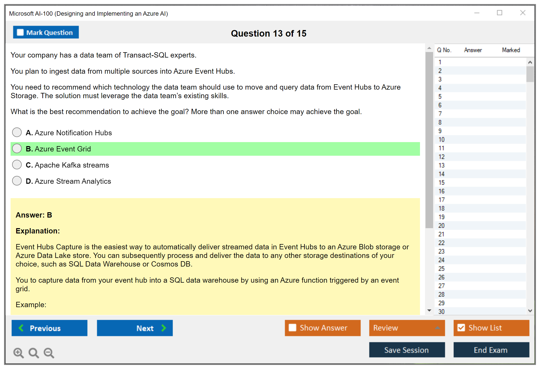Click question pane scroll down arrow

[x=429, y=310]
